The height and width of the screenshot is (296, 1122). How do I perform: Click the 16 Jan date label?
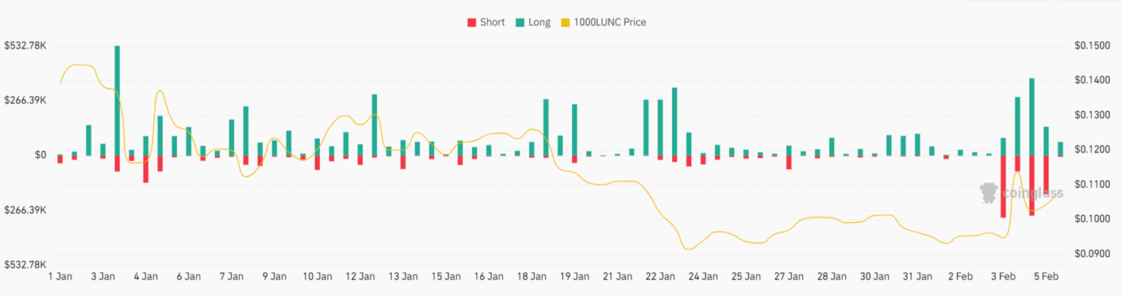(489, 277)
